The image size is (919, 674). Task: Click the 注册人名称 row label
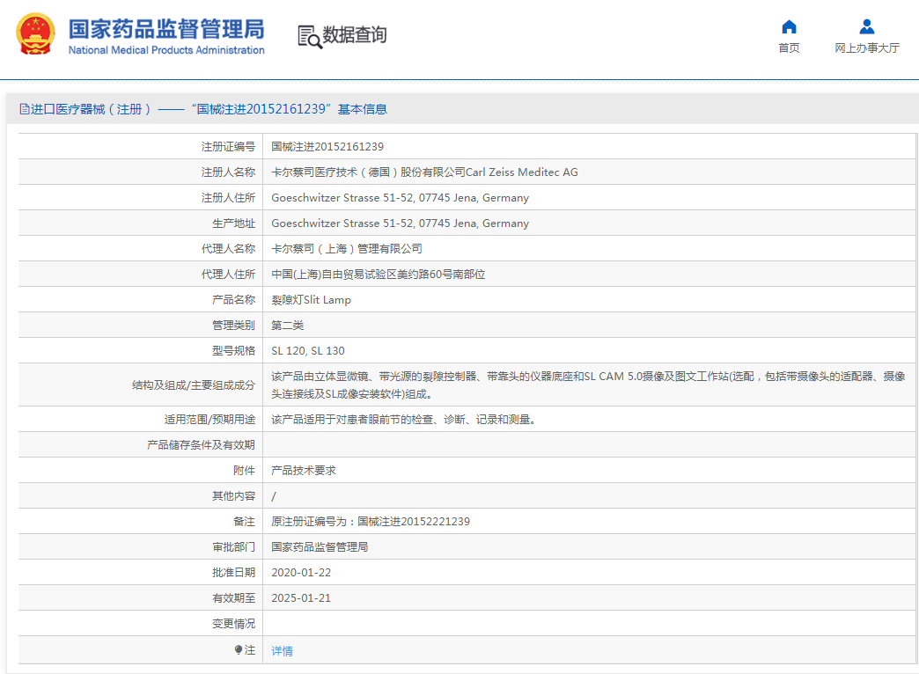pos(229,172)
